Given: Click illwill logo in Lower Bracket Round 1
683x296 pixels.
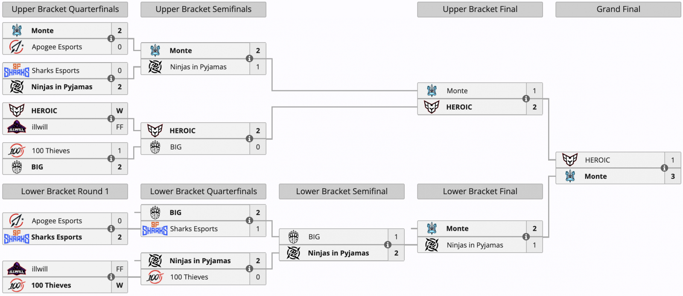Looking at the screenshot, I should (17, 269).
